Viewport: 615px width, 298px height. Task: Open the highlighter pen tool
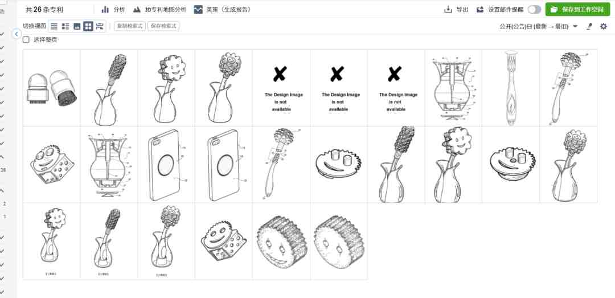pyautogui.click(x=589, y=26)
